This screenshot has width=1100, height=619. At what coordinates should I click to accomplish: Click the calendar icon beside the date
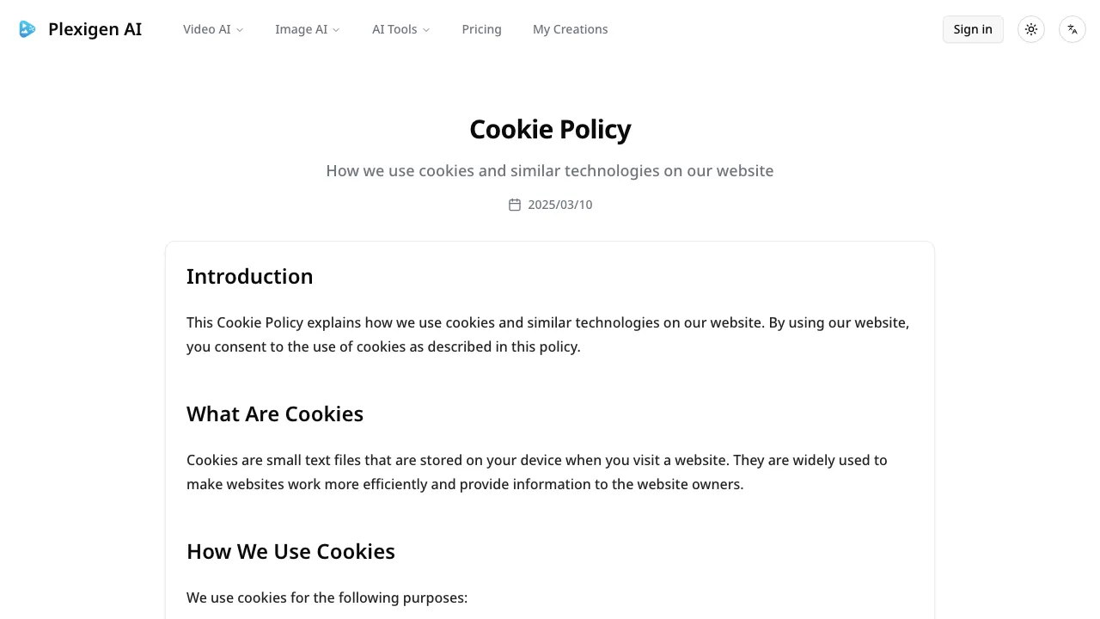point(515,205)
